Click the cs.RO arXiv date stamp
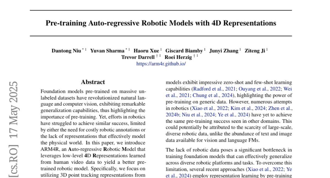The width and height of the screenshot is (330, 178). click(14, 129)
